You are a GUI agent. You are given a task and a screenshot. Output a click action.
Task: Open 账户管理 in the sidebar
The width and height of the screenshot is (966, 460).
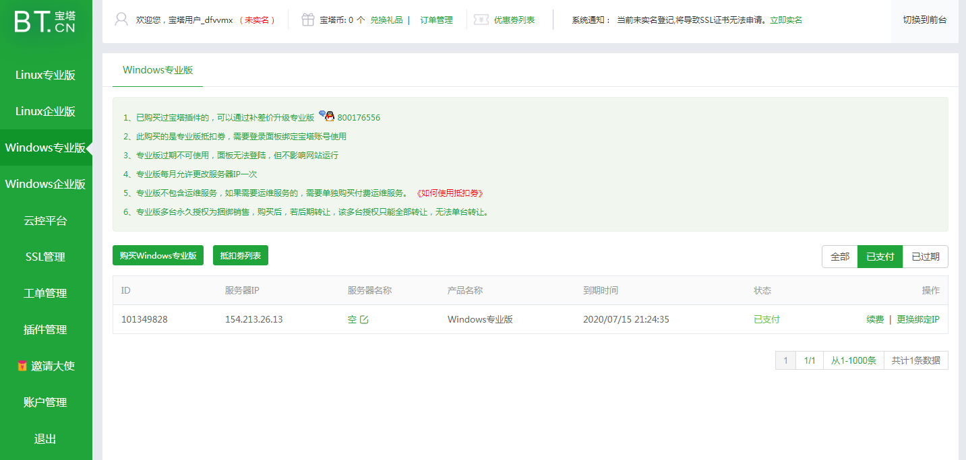tap(46, 402)
